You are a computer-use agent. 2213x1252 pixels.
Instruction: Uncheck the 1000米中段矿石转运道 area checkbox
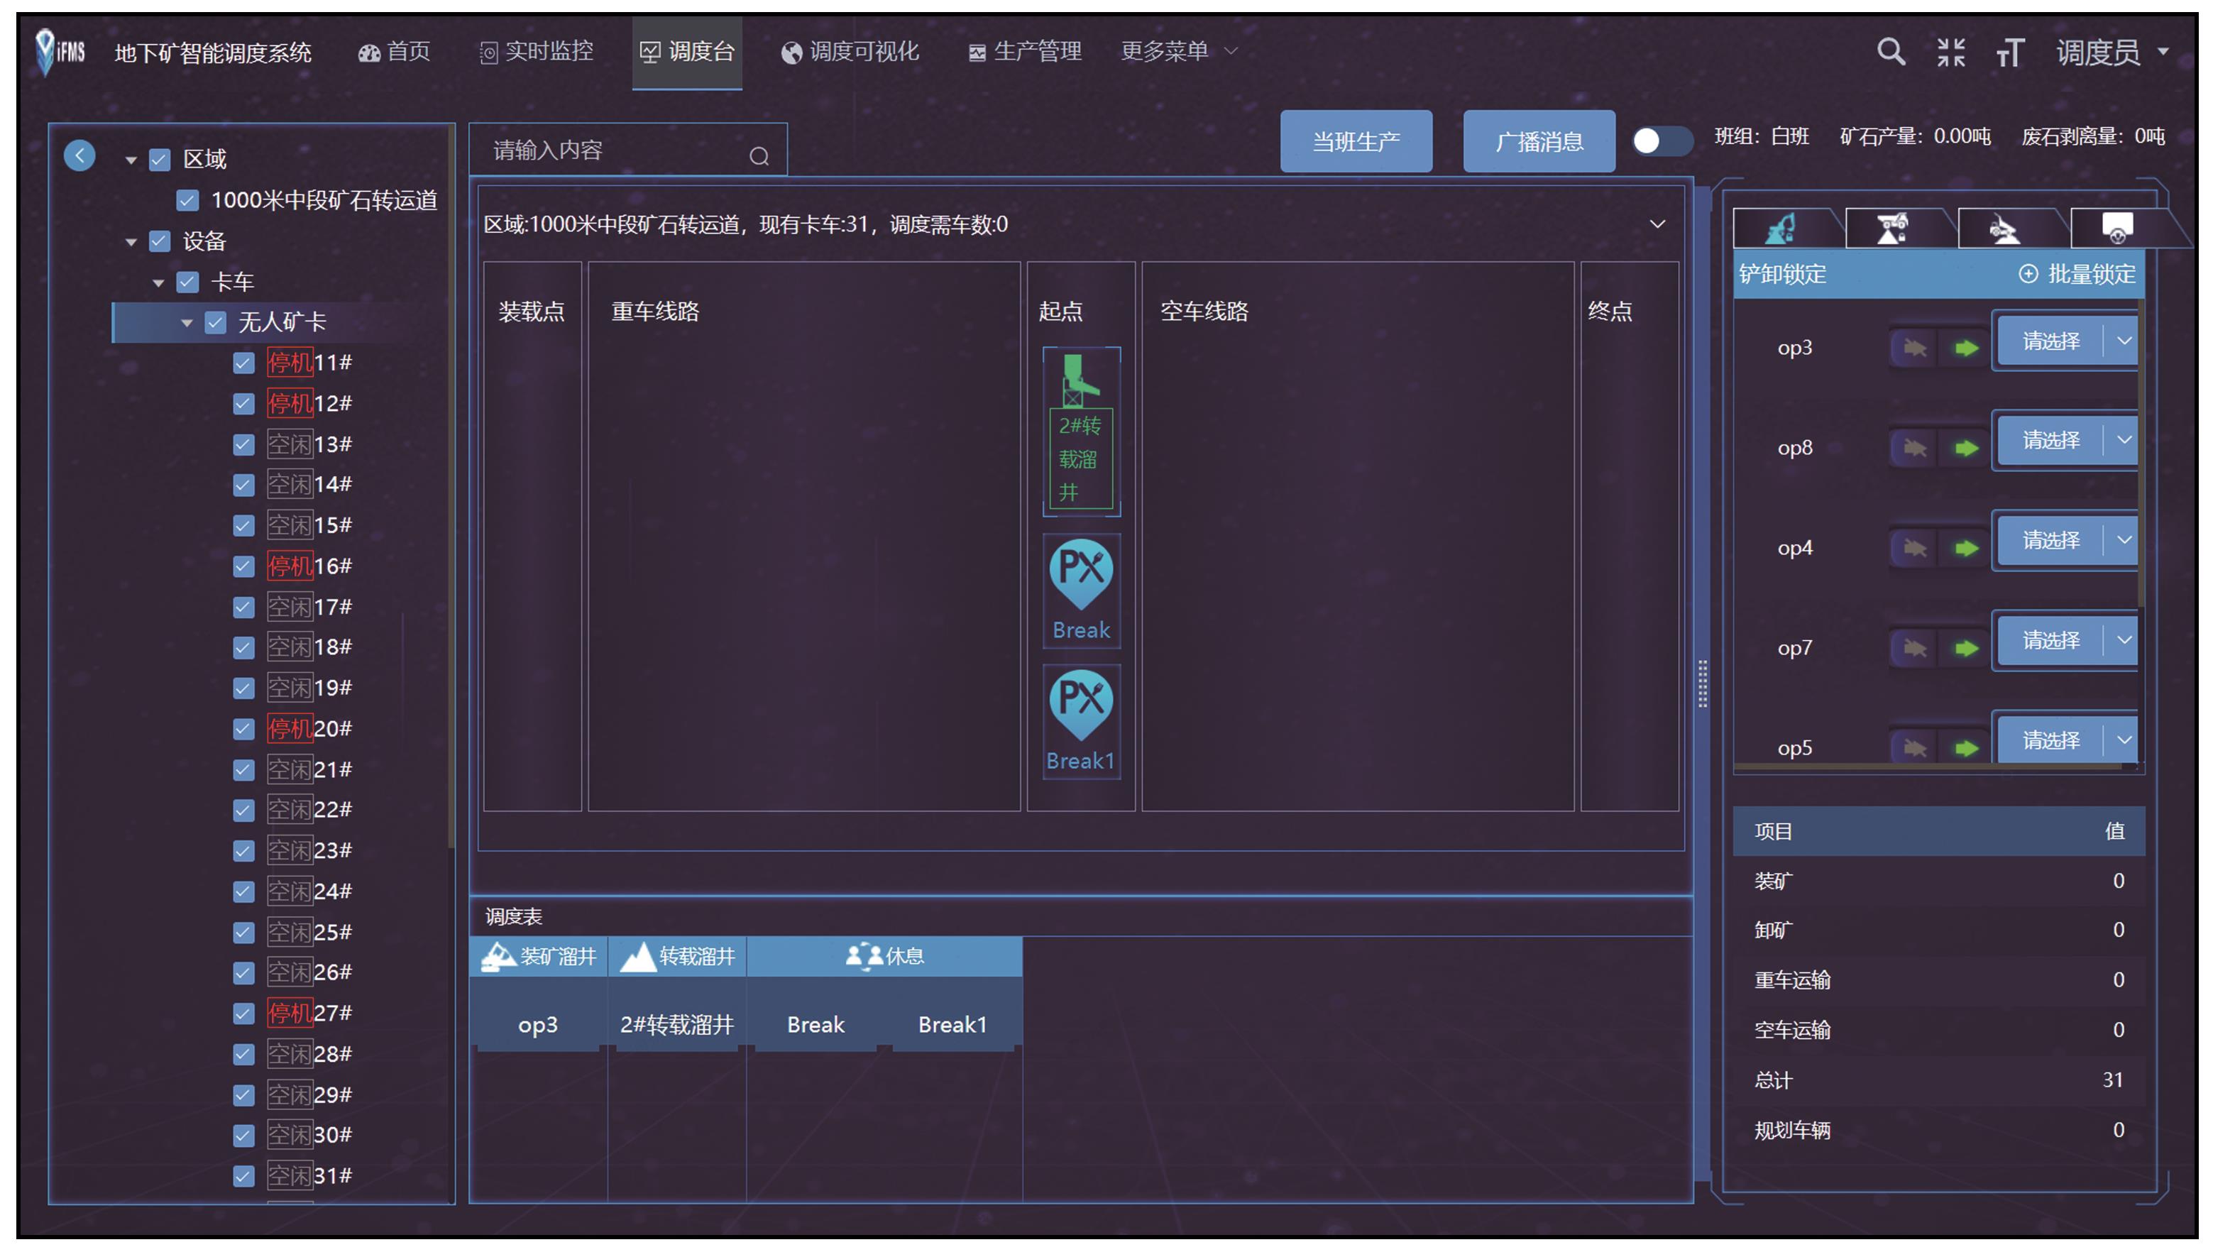point(187,200)
